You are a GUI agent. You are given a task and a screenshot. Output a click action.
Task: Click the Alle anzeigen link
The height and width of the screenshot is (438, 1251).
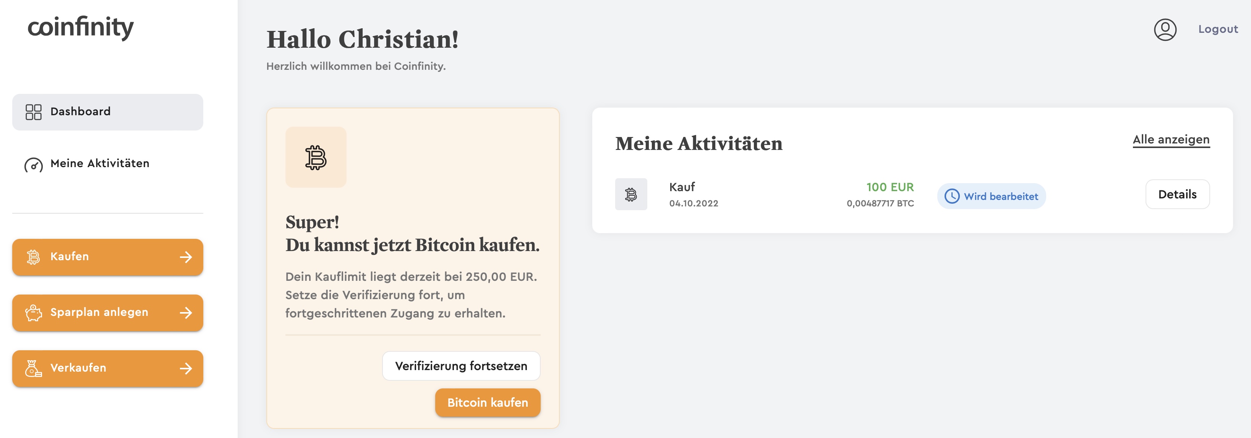pyautogui.click(x=1170, y=140)
